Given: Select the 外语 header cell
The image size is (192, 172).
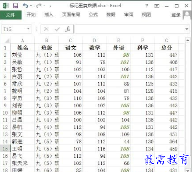Looking at the screenshot, I should [119, 47].
